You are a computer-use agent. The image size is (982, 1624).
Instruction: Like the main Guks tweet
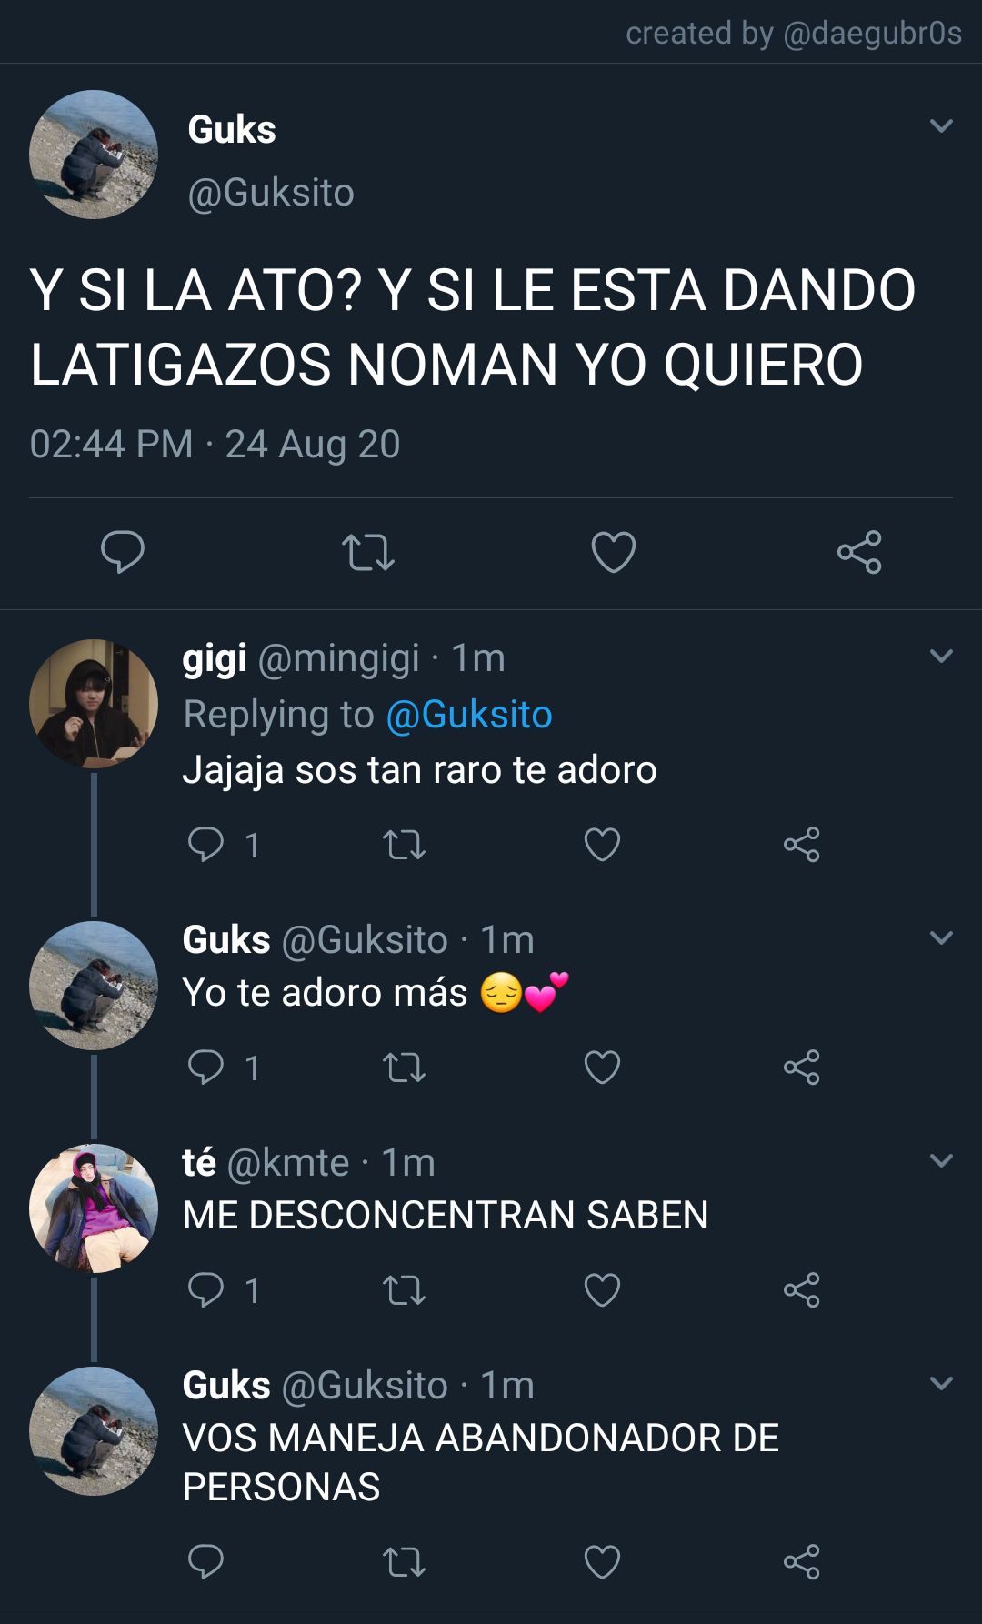614,552
